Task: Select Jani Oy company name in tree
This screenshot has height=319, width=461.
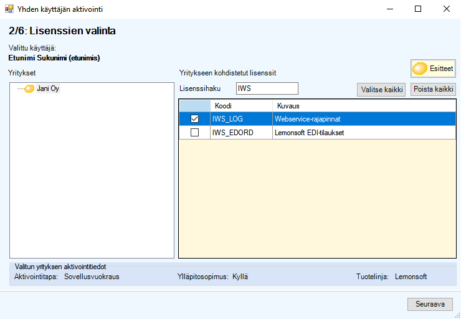Action: (x=48, y=89)
